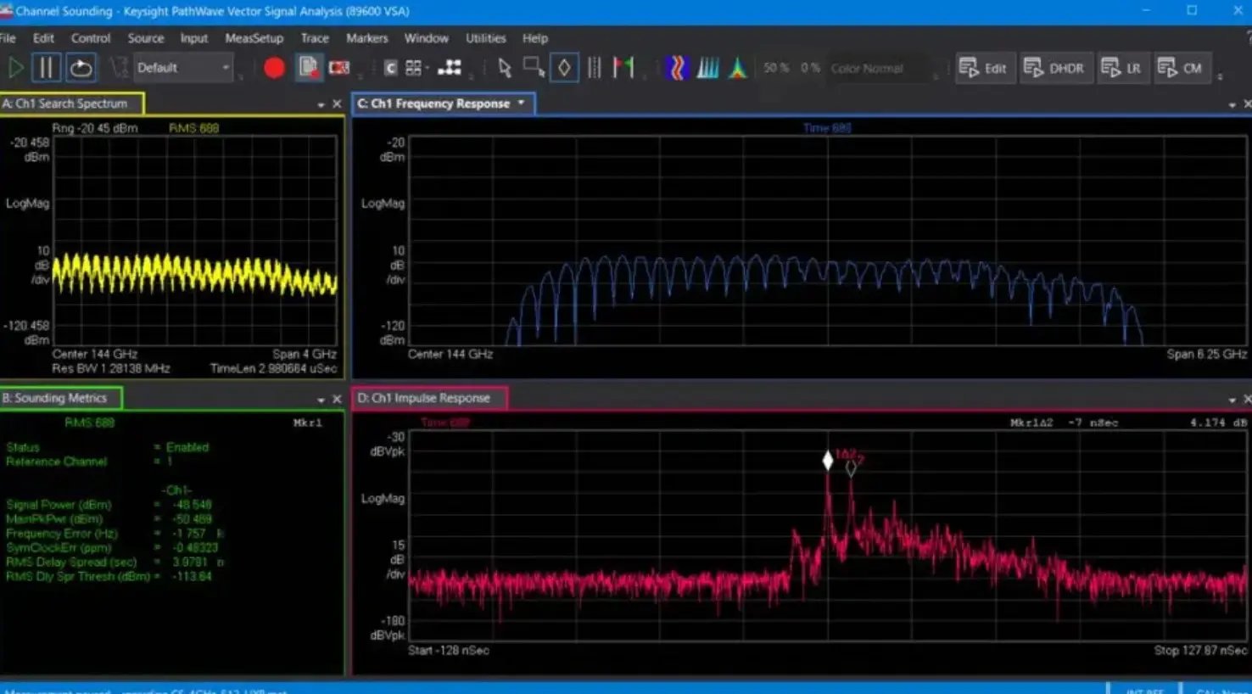Click the RMS Delay Spread (sec) metric row
This screenshot has width=1252, height=694.
(115, 562)
